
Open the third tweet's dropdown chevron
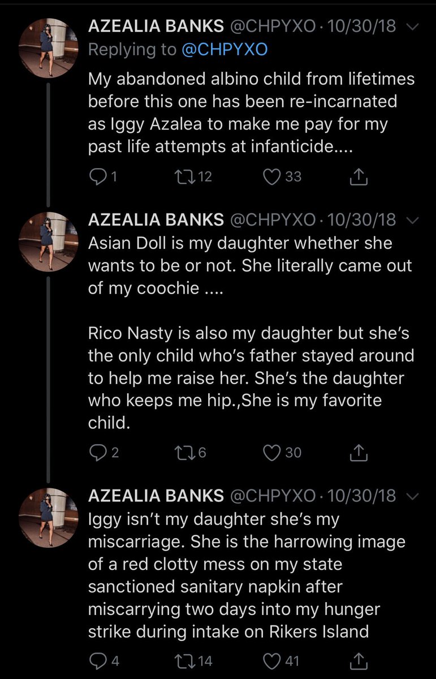(x=412, y=496)
